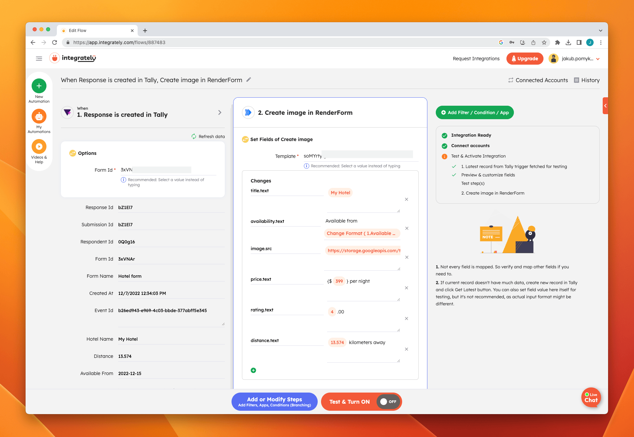The image size is (634, 437).
Task: Click the Upgrade button
Action: (x=525, y=59)
